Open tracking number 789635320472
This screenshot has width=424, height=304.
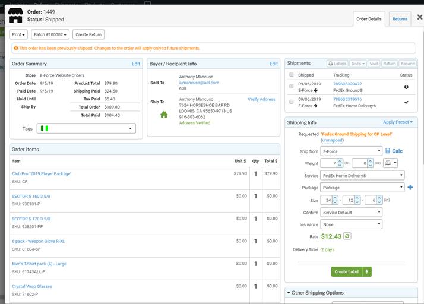coord(347,84)
